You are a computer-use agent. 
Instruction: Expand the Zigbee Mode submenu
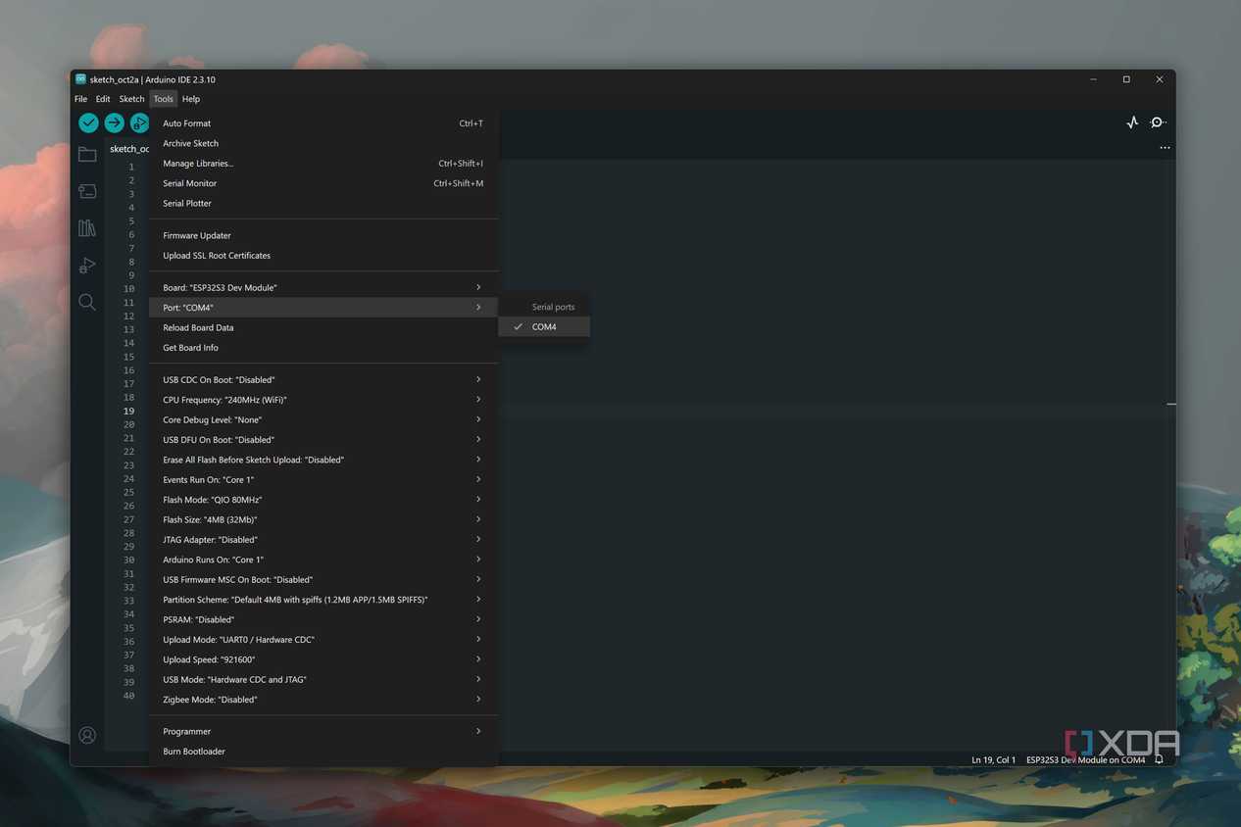(323, 700)
